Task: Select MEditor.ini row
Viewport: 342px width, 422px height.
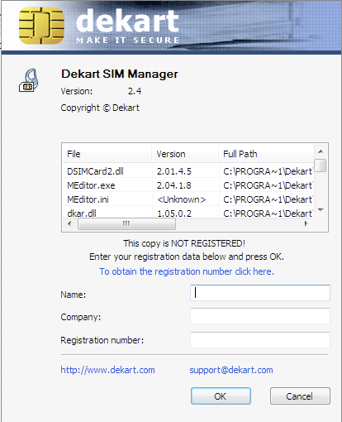Action: (x=188, y=199)
